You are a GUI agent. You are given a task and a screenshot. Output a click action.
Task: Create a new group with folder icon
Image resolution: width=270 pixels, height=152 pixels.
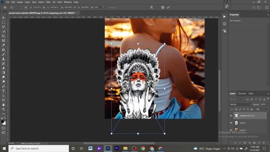254,143
